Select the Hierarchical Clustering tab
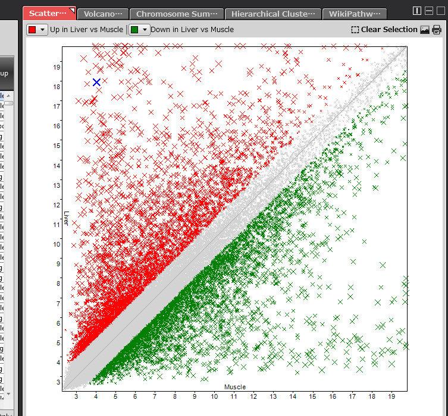The image size is (448, 416). pos(272,14)
